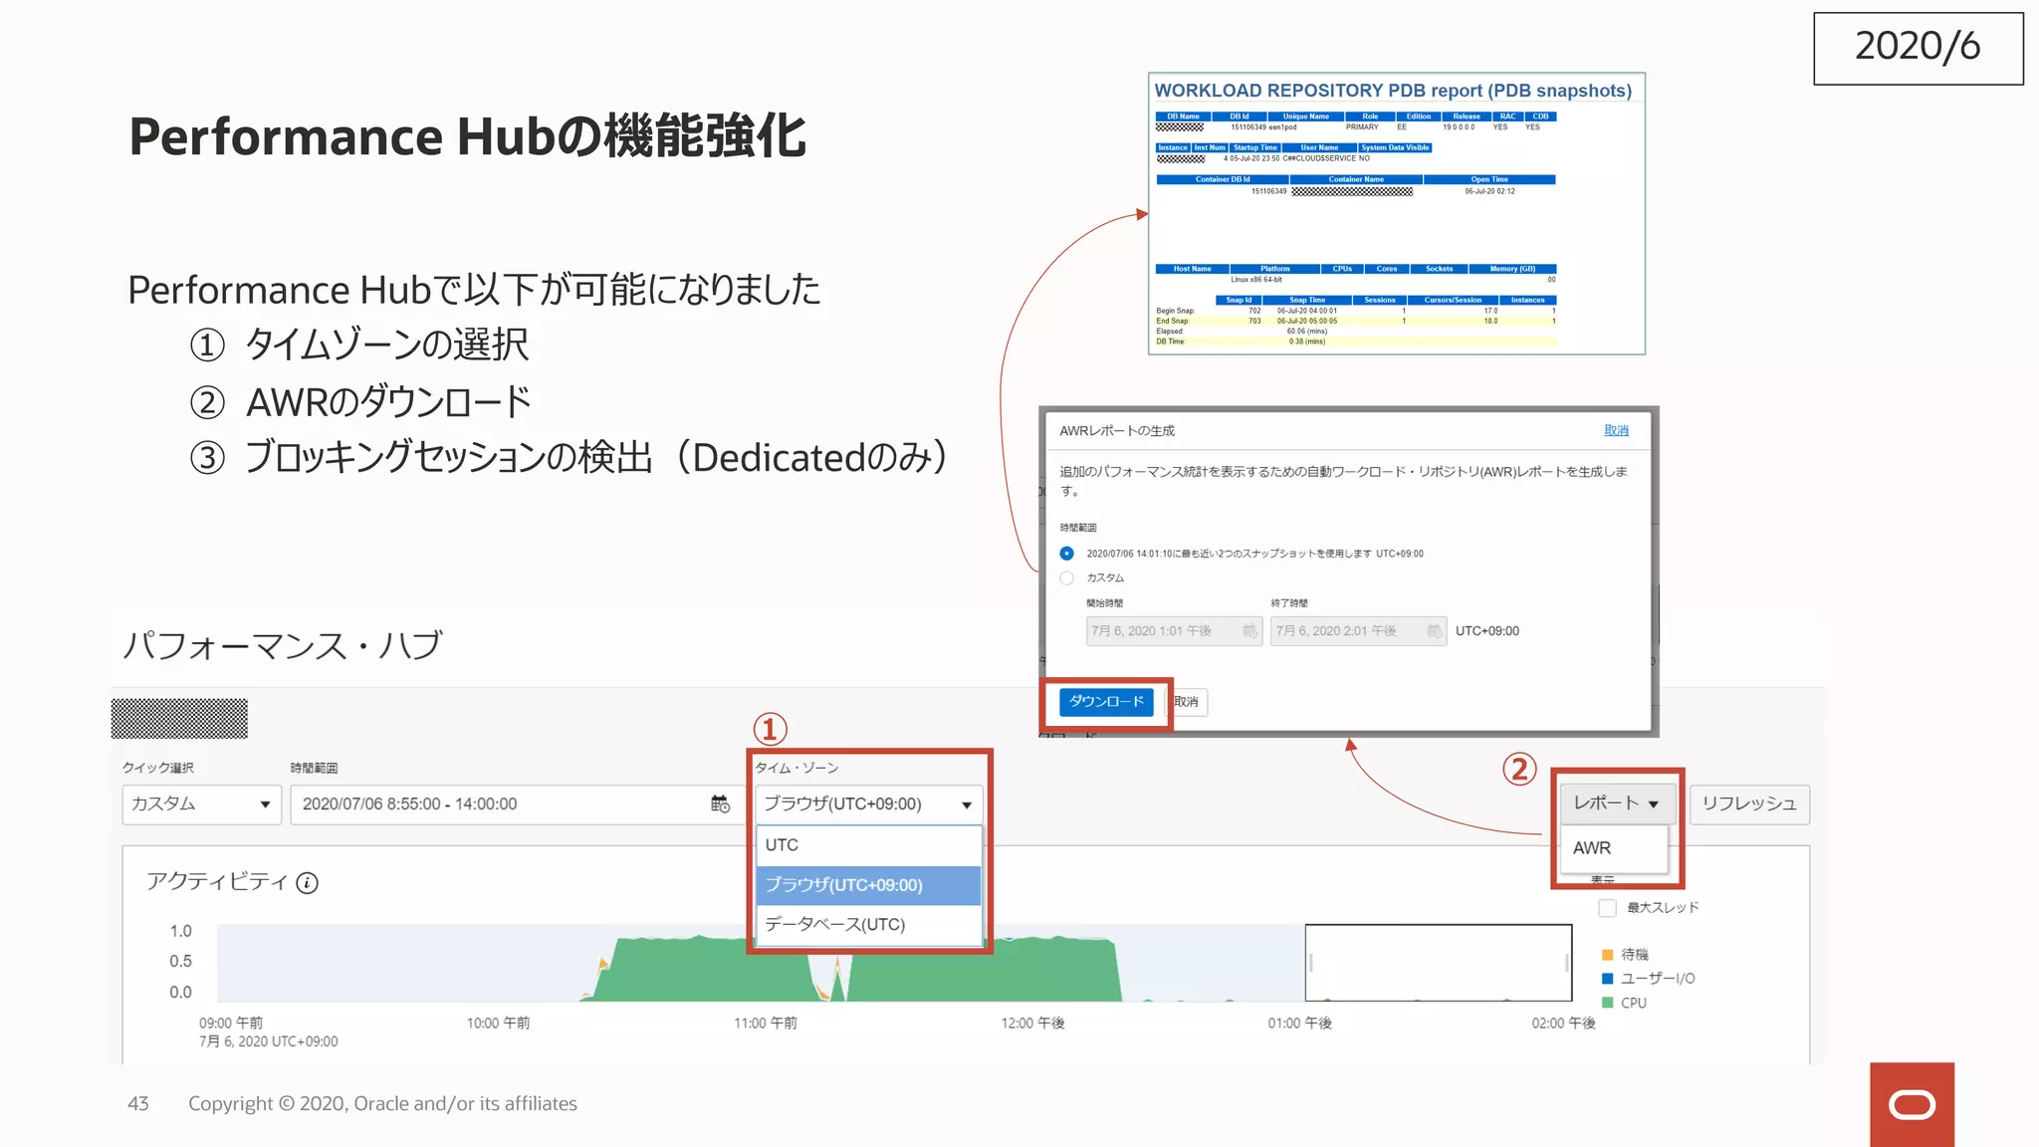2039x1147 pixels.
Task: Click the 時間範囲 date range input field
Action: 516,804
